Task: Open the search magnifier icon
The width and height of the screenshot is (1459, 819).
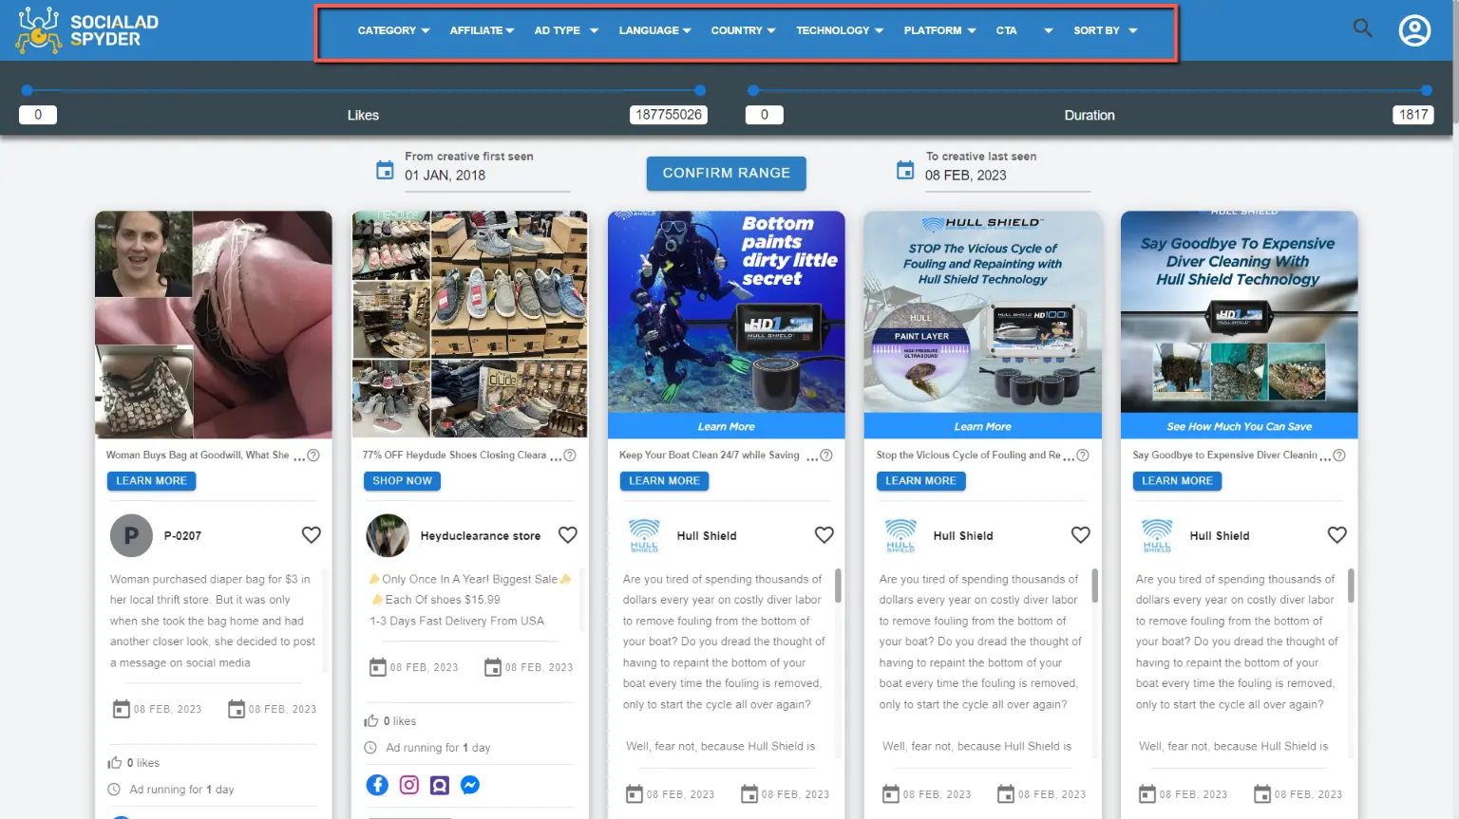Action: coord(1362,28)
